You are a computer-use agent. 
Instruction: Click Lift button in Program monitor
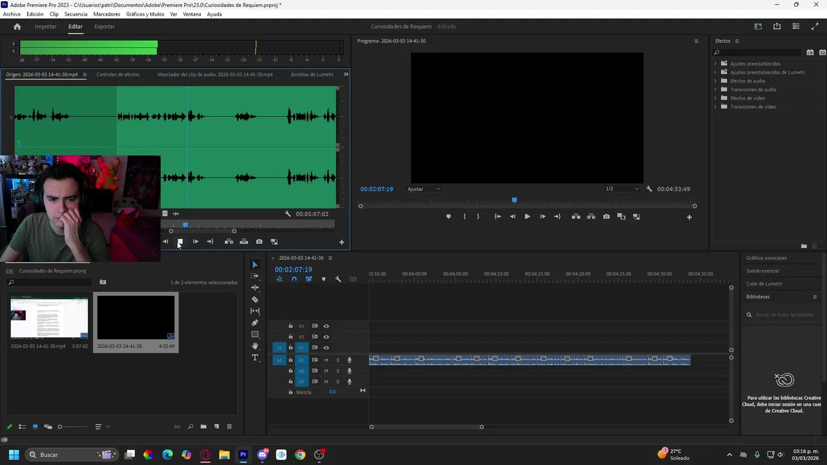click(x=576, y=216)
